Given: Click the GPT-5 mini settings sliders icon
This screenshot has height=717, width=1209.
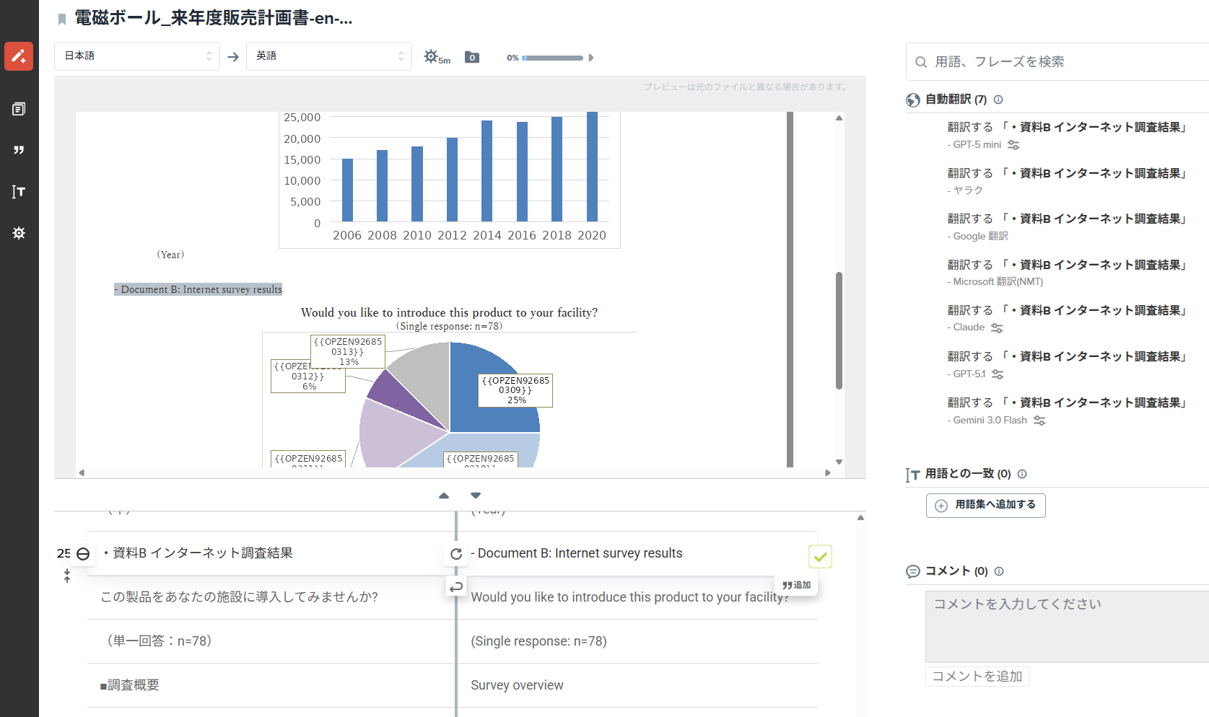Looking at the screenshot, I should (x=1013, y=145).
